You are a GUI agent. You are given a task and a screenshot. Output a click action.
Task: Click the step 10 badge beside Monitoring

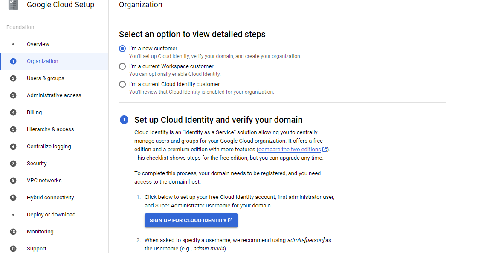pyautogui.click(x=13, y=232)
